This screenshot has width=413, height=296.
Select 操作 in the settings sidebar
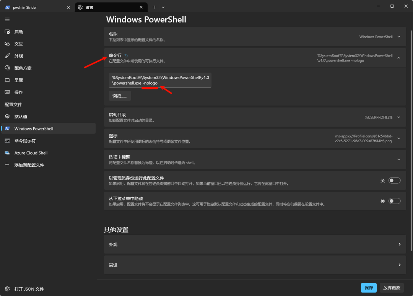49,92
